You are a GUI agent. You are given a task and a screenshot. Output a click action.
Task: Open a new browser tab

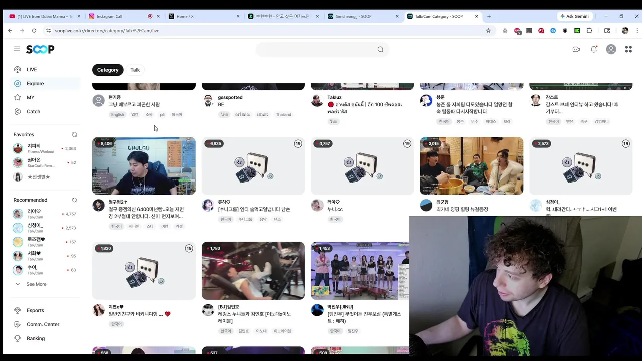click(x=489, y=16)
